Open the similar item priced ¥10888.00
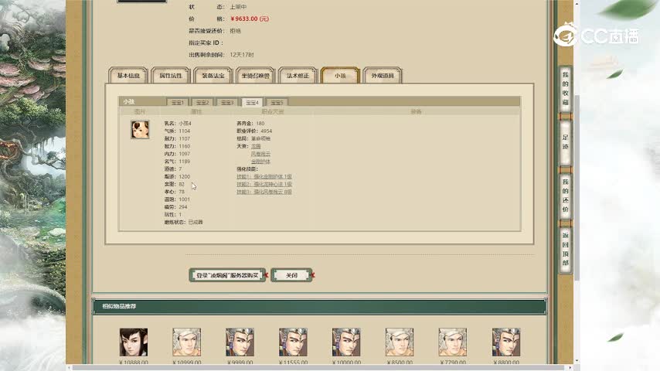Viewport: 660px width, 371px height. (x=134, y=342)
